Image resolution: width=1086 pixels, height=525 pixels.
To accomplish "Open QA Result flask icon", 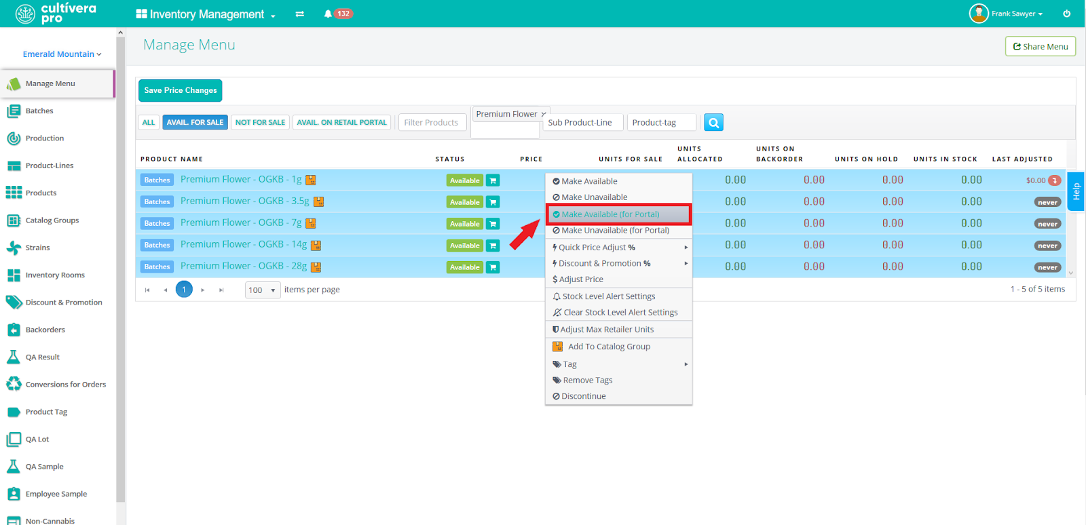I will pos(13,357).
